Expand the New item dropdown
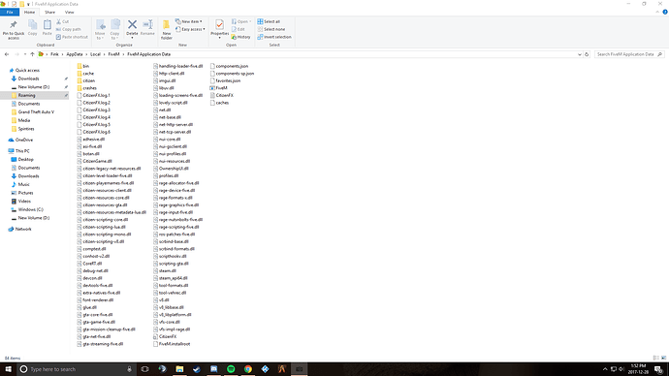Image resolution: width=669 pixels, height=376 pixels. pos(189,21)
